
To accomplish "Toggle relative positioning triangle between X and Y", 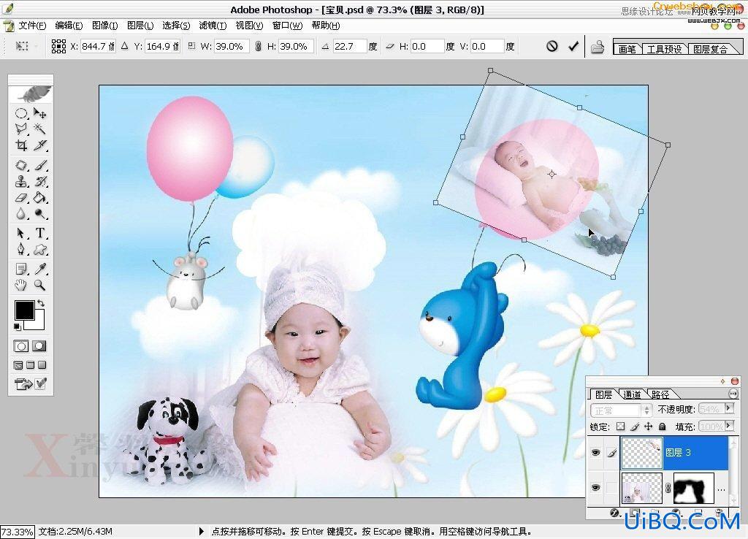I will 124,46.
